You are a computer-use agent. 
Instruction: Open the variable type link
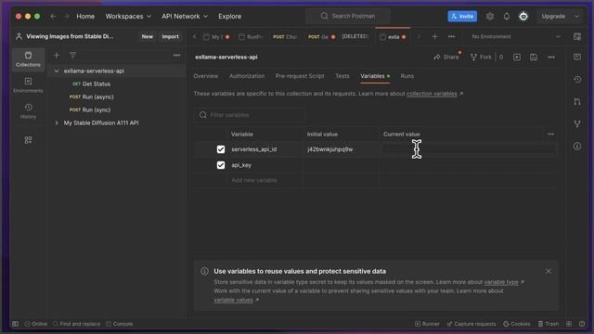coord(501,282)
